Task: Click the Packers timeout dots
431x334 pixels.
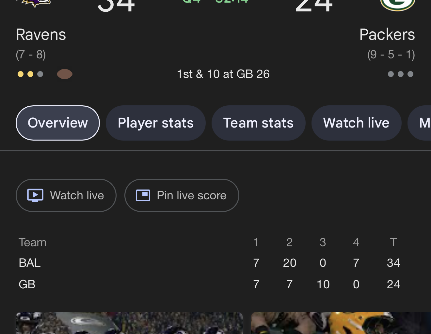Action: [400, 74]
